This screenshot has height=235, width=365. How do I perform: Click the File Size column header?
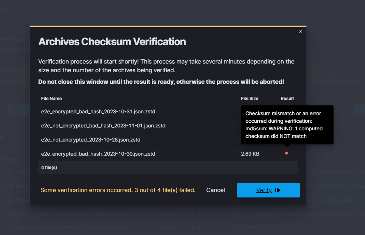pos(249,99)
